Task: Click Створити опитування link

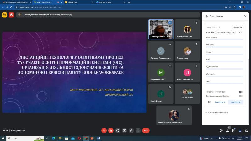Action: [216, 113]
